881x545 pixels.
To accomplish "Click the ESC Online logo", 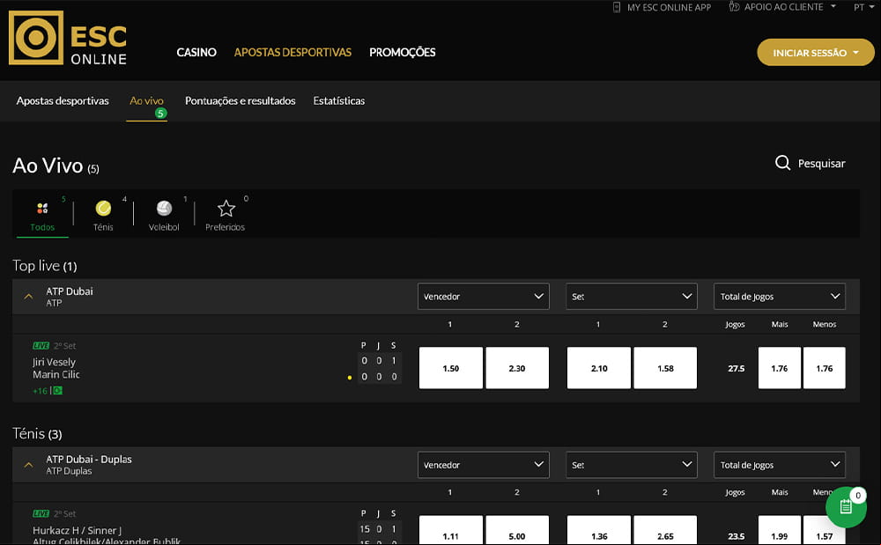I will coord(68,38).
